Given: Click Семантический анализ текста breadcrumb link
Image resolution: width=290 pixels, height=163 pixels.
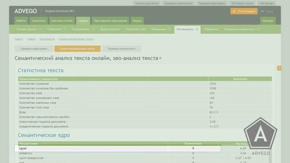Looking at the screenshot, I should pyautogui.click(x=76, y=39).
